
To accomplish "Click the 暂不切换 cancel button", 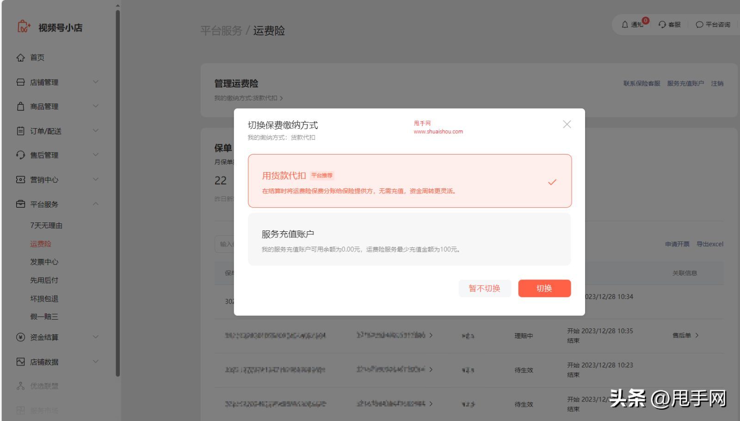I will tap(484, 288).
